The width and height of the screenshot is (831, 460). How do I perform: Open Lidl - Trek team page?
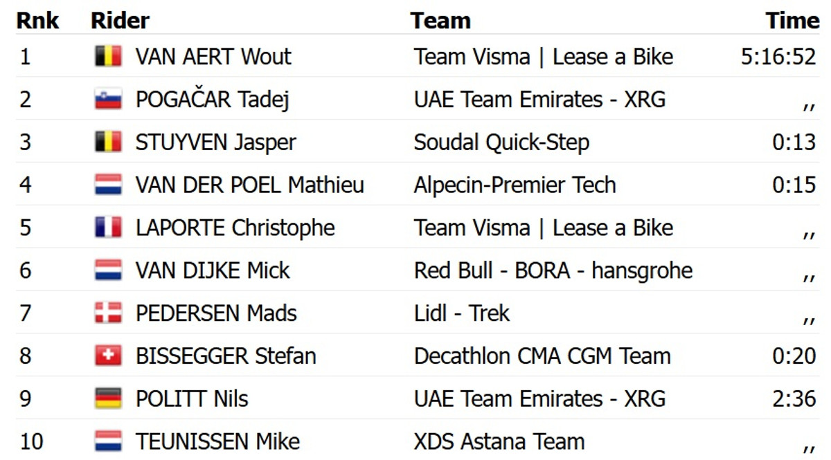[x=461, y=313]
